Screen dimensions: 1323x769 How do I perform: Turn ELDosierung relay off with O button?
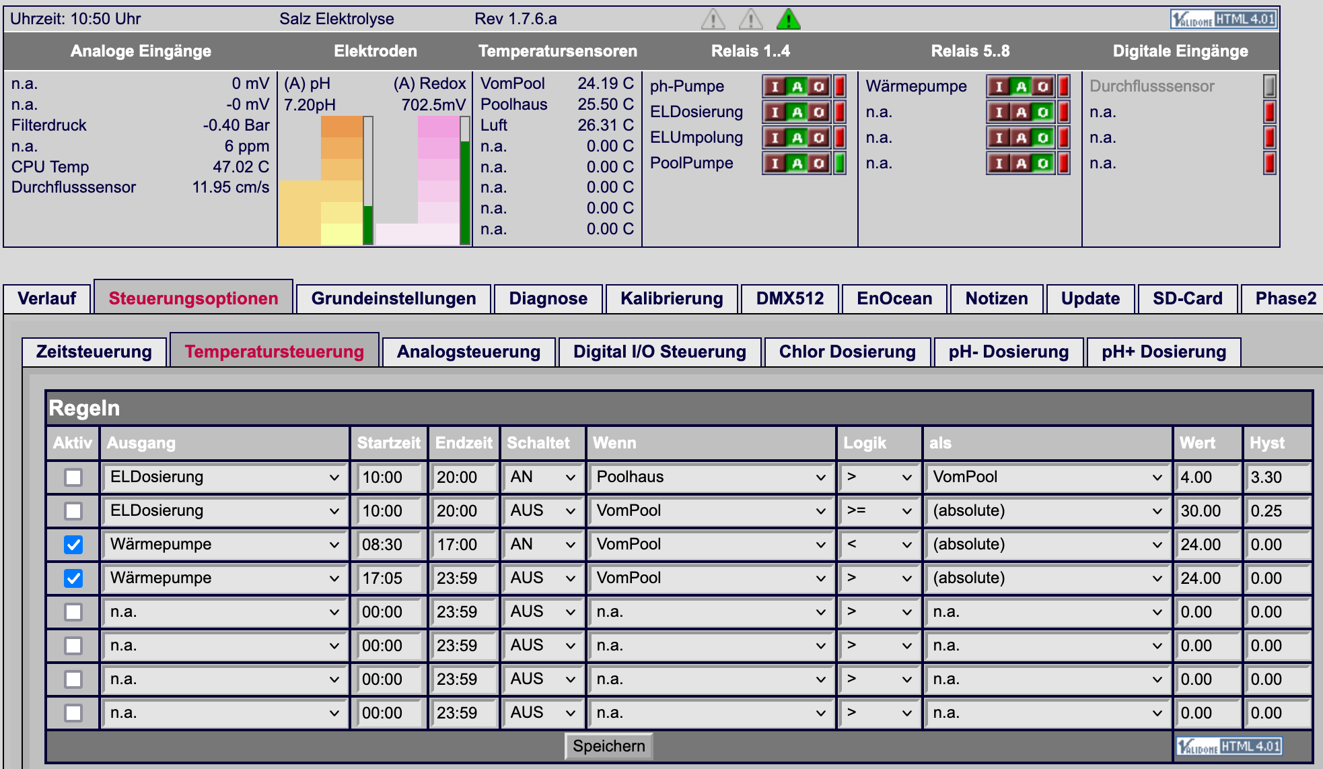(818, 112)
